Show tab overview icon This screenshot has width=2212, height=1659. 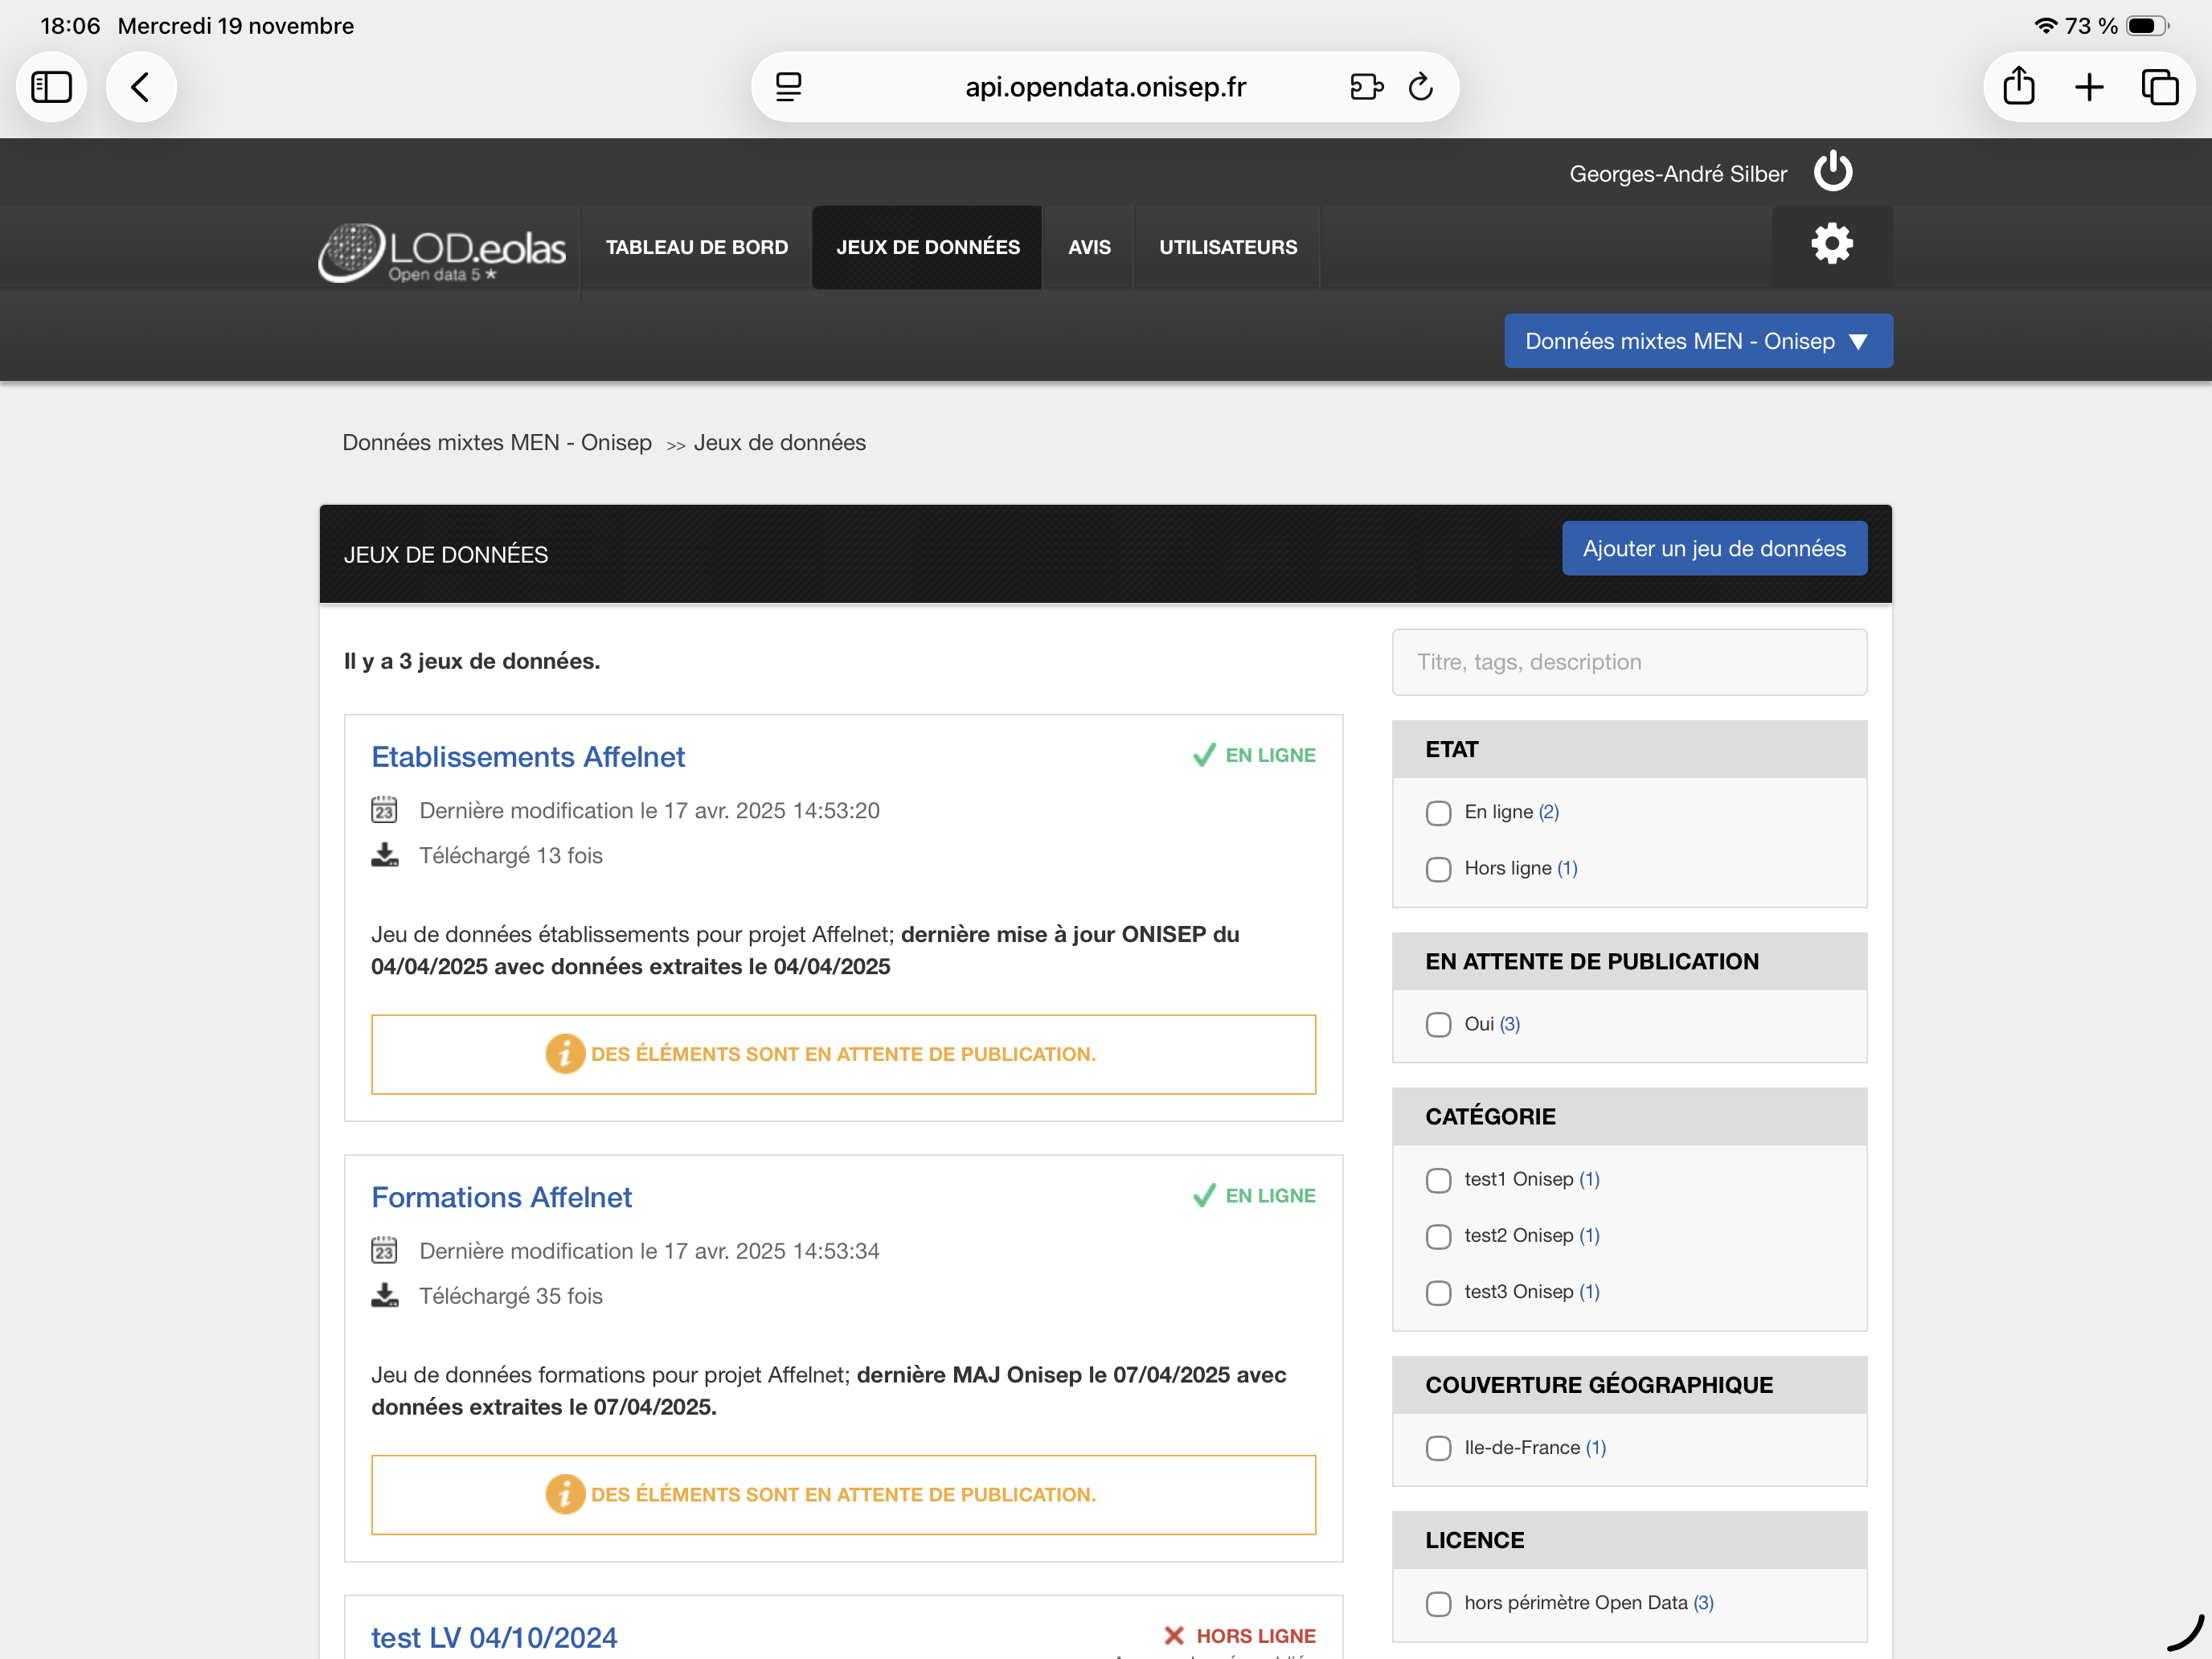2159,87
